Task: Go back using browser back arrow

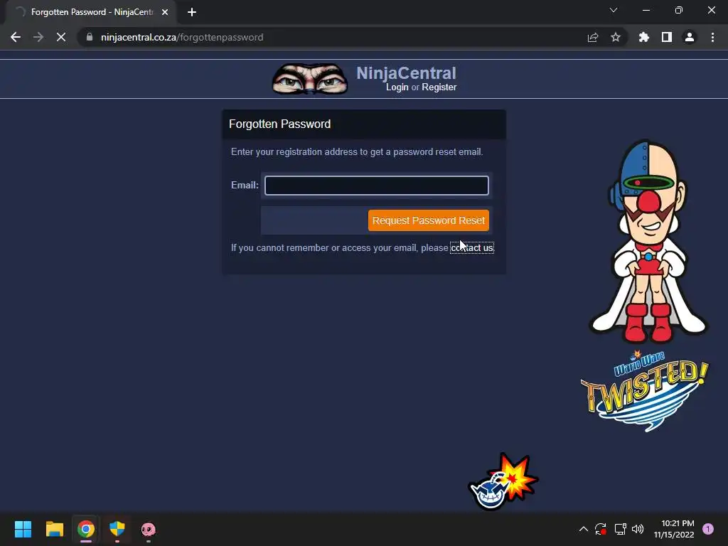Action: click(16, 37)
